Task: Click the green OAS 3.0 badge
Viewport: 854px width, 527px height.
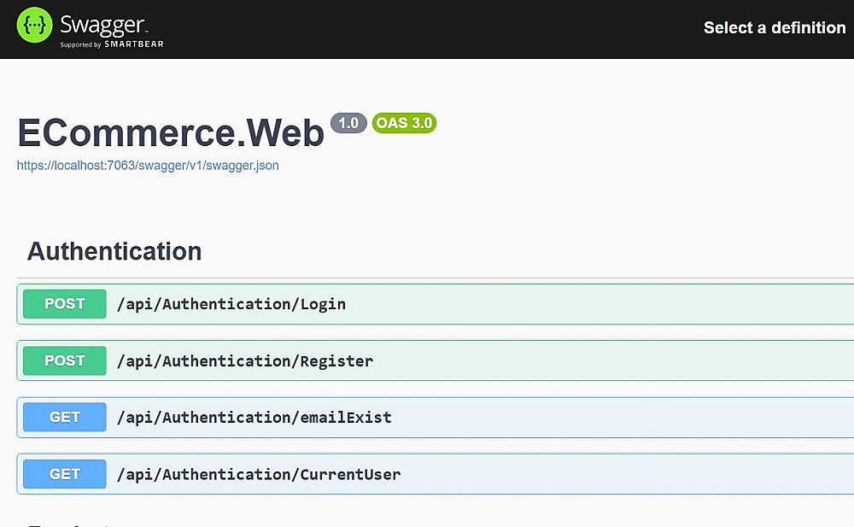Action: pos(404,123)
